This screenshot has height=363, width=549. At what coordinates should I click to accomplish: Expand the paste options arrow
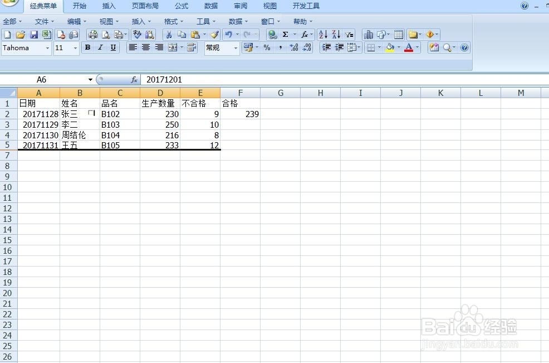tap(204, 35)
